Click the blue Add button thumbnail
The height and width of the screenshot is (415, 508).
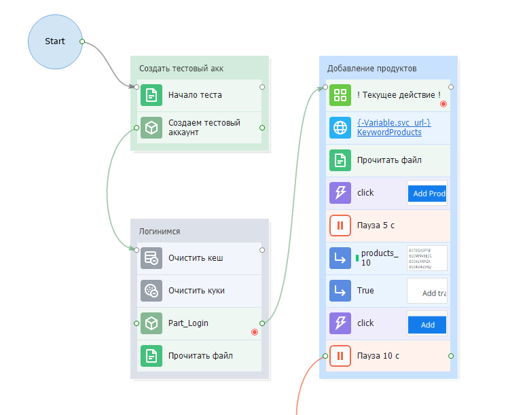click(427, 325)
